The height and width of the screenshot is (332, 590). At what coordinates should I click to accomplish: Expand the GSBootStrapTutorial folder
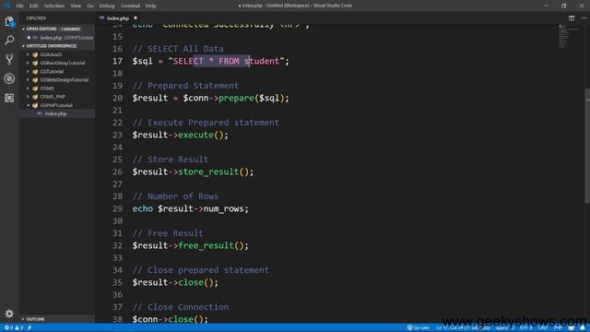point(28,63)
